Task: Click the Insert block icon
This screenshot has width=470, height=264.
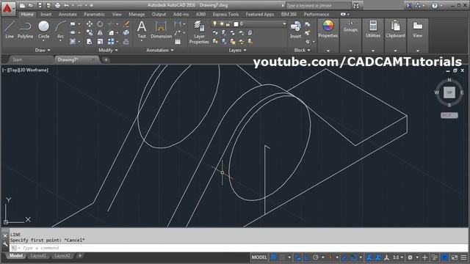Action: 295,30
